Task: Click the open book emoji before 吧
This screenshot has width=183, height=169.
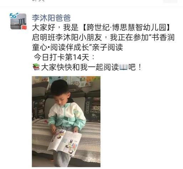Action: (124, 67)
